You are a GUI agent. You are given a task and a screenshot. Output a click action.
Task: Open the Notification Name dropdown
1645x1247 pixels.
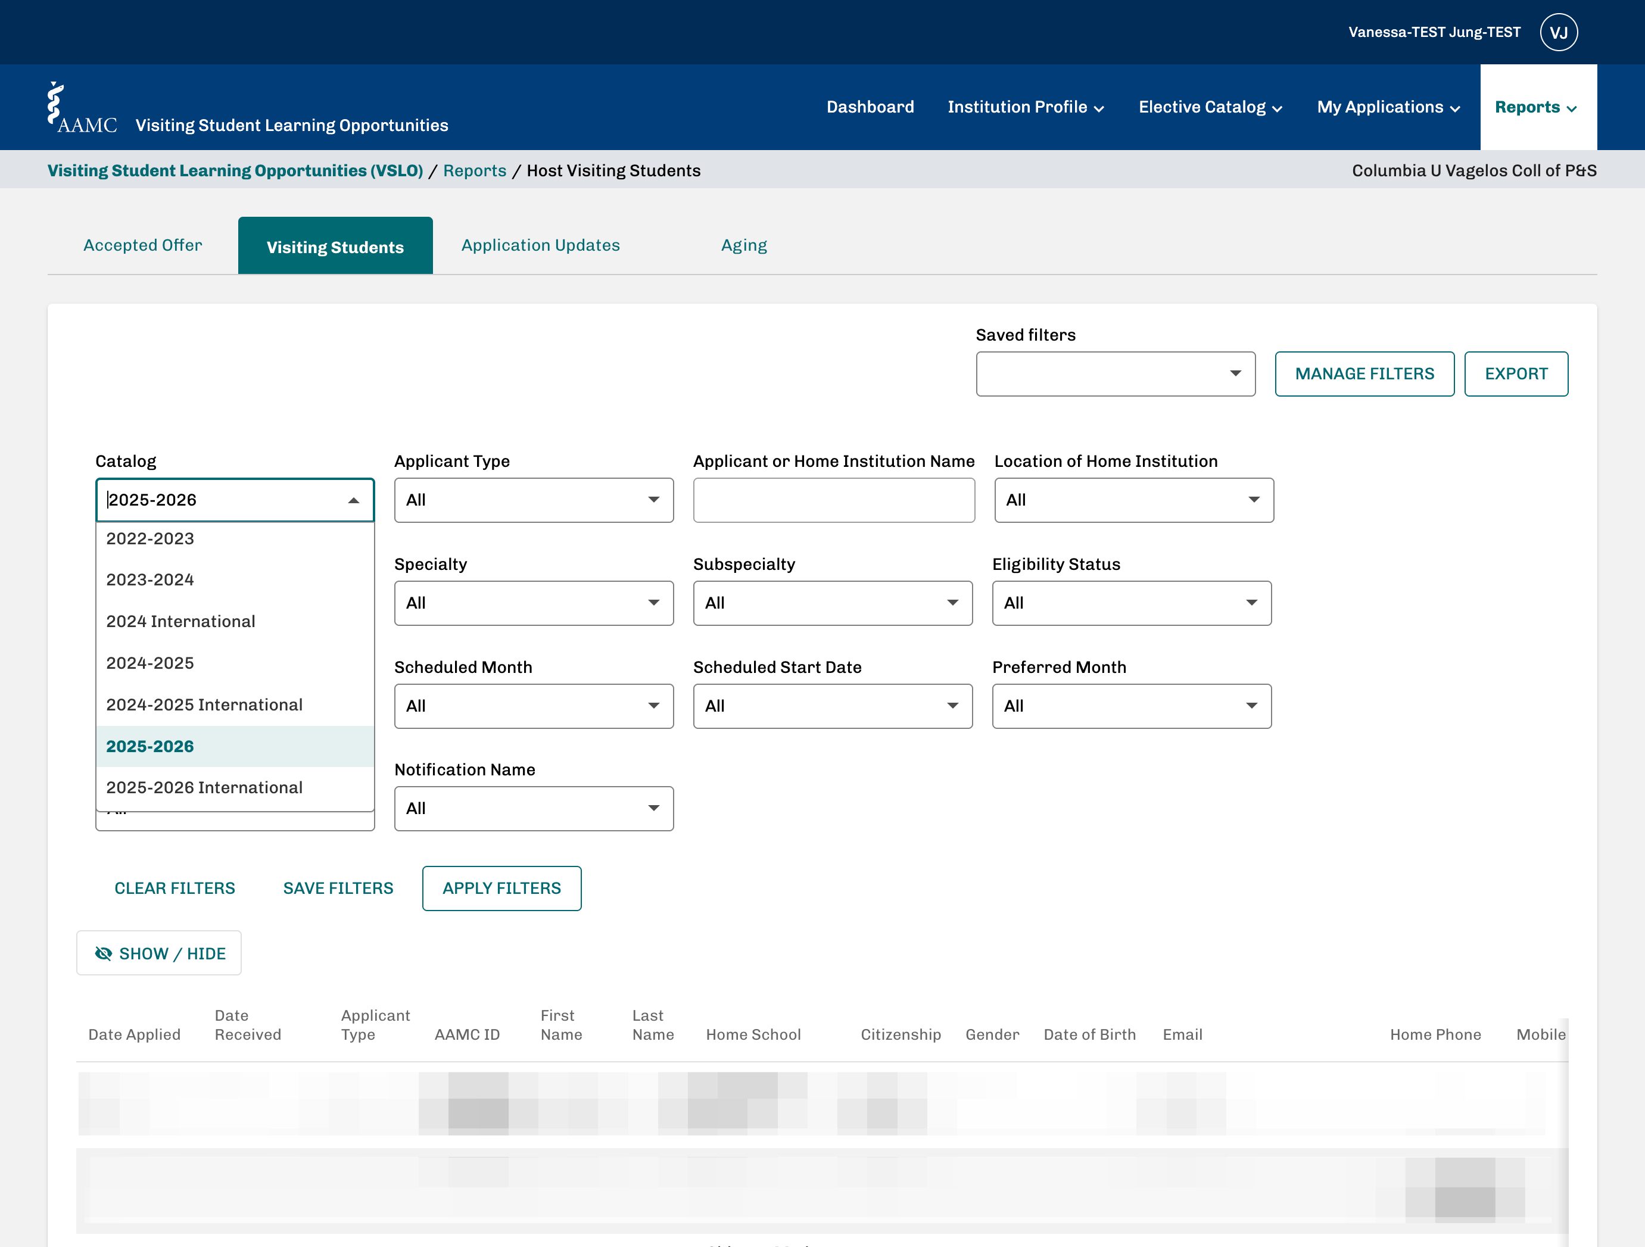[534, 809]
